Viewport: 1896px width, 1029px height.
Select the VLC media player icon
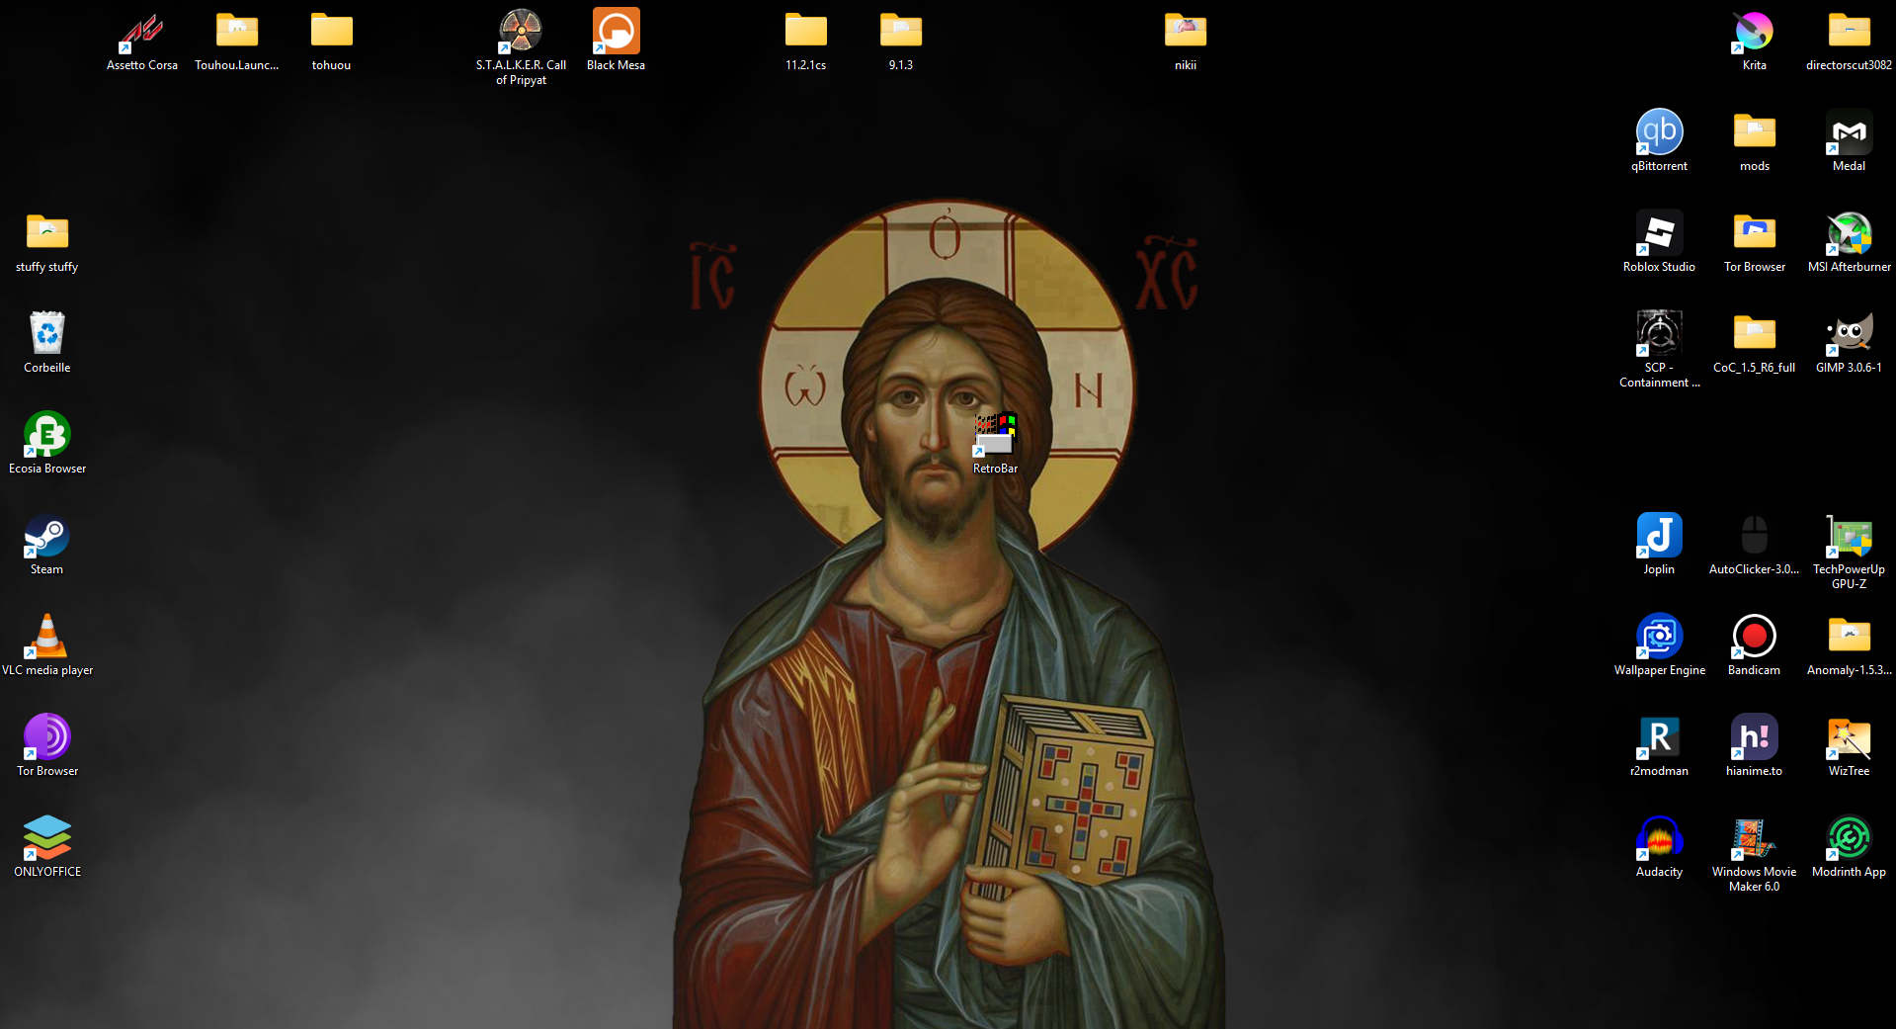click(x=46, y=638)
